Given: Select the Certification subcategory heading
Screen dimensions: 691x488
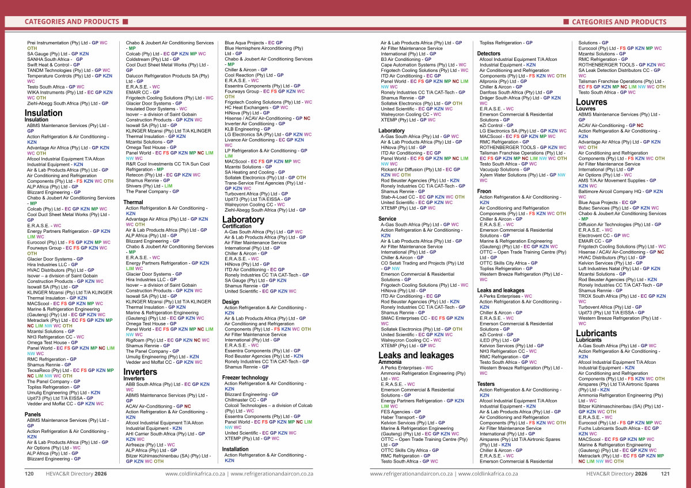Looking at the screenshot, I should tap(237, 226).
